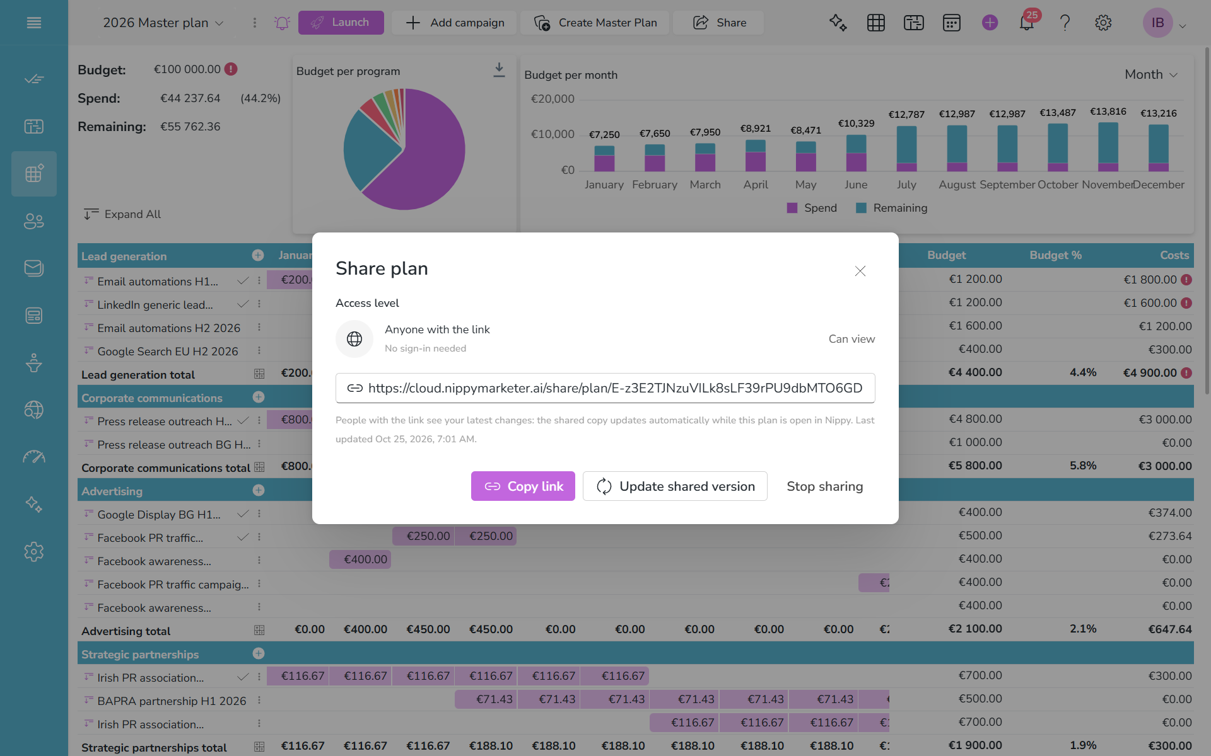Toggle checkmark on Email automations H1 row

[x=243, y=281]
